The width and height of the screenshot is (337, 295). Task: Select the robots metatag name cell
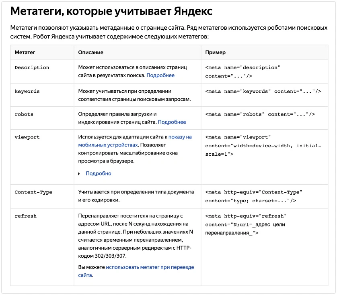tap(24, 114)
